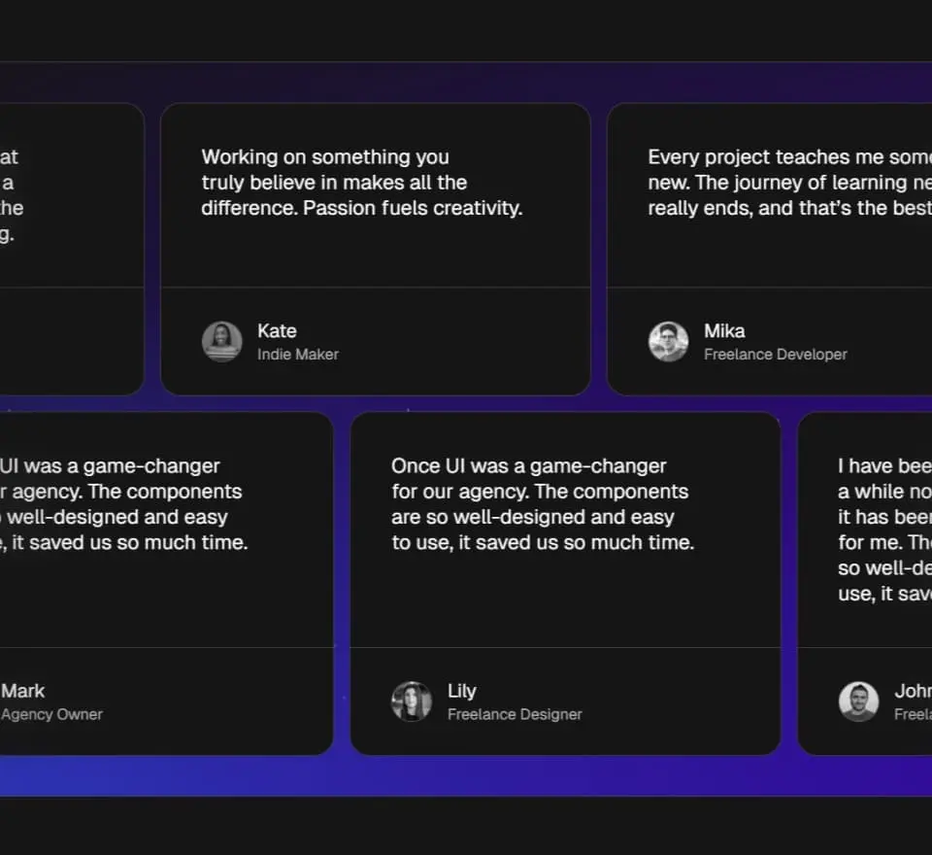
Task: Select the name Mika
Action: click(724, 331)
